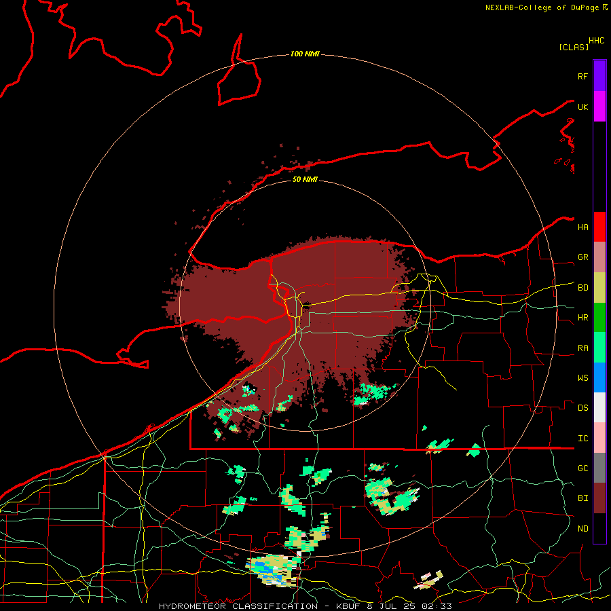Viewport: 611px width, 611px height.
Task: Click the 50 NMI range ring label
Action: point(305,179)
